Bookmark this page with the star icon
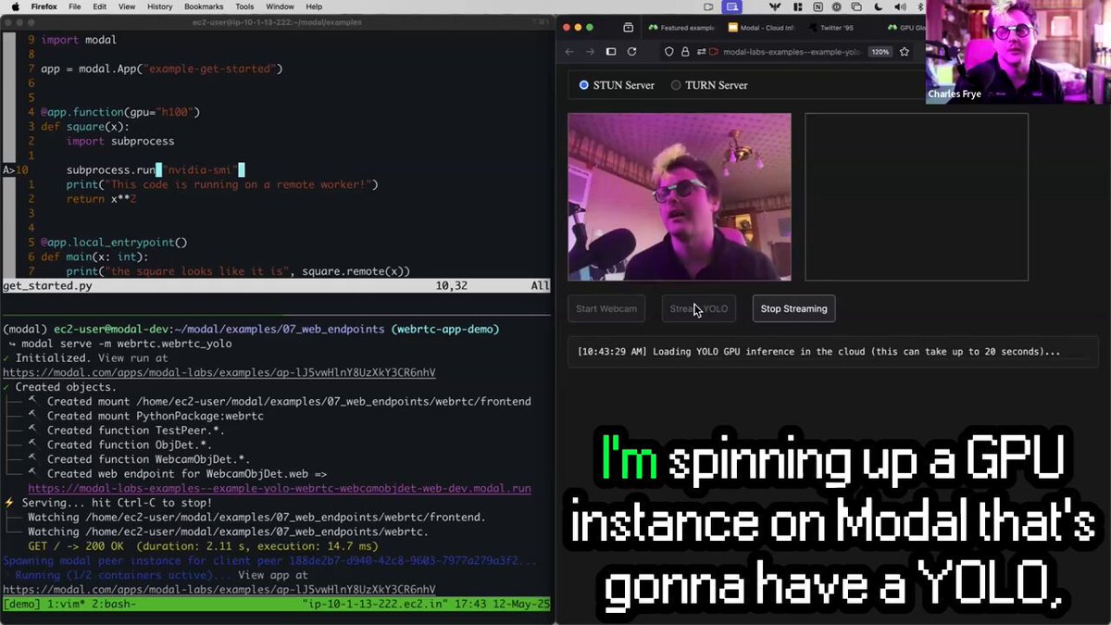1111x625 pixels. 905,52
